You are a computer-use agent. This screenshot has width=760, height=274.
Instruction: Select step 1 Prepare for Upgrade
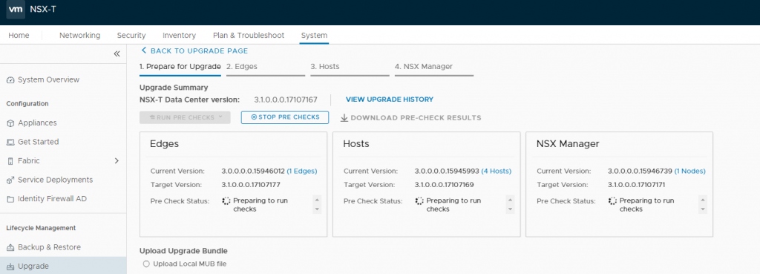180,67
